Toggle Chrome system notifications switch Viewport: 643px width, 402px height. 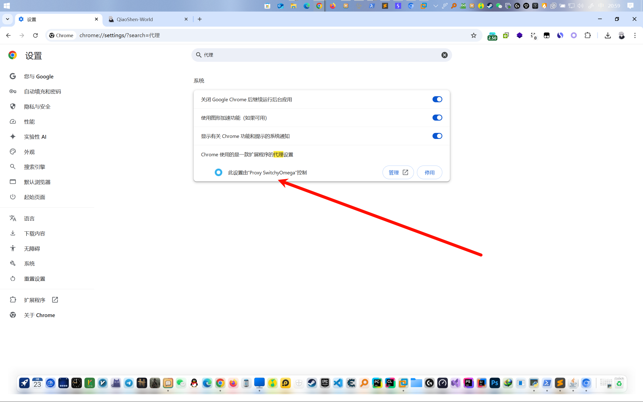coord(437,136)
